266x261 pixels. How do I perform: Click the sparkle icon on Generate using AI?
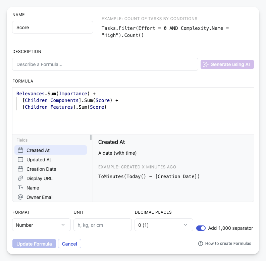click(x=206, y=64)
